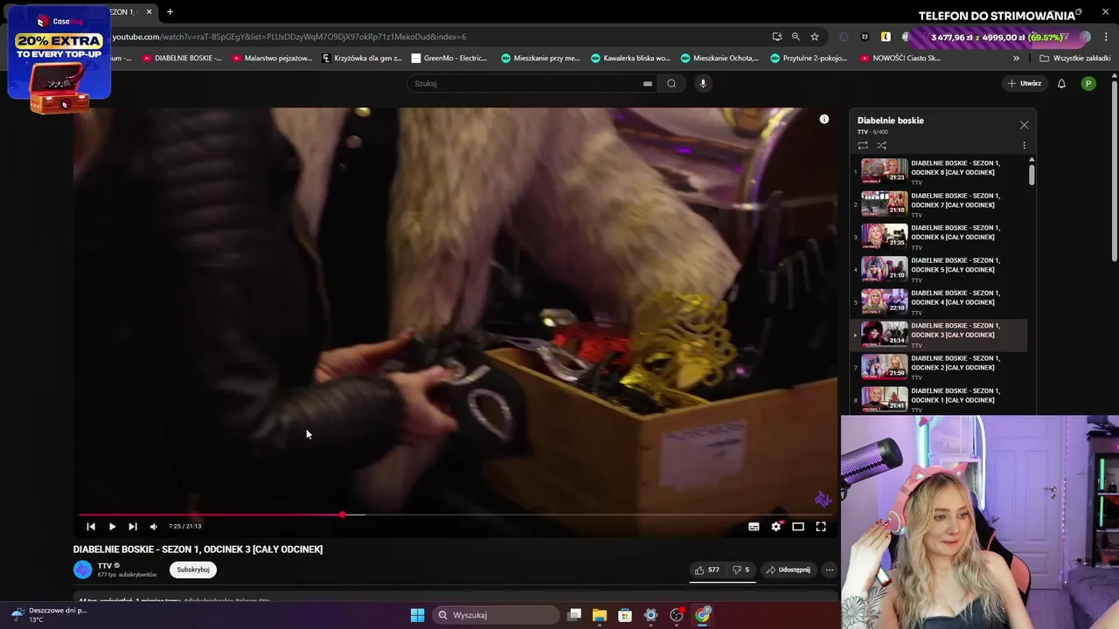Open browser zoom magnifier icon
This screenshot has width=1119, height=629.
tap(796, 37)
